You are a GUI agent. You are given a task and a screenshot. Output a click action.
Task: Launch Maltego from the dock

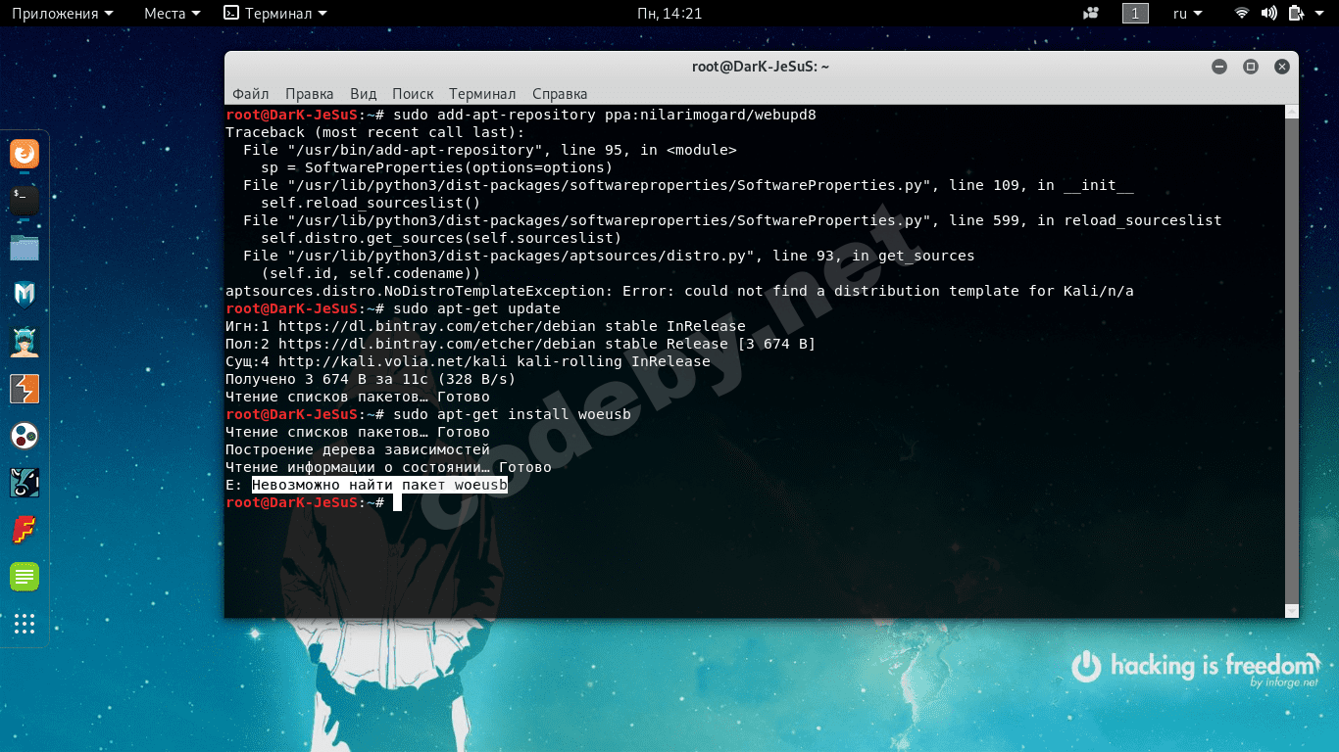click(25, 436)
